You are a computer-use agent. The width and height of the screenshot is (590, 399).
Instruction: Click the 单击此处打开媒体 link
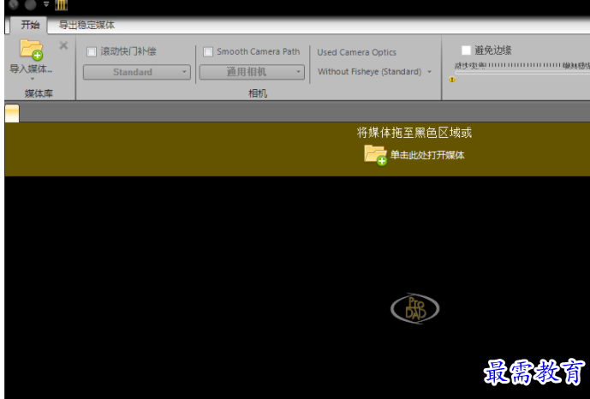coord(427,155)
